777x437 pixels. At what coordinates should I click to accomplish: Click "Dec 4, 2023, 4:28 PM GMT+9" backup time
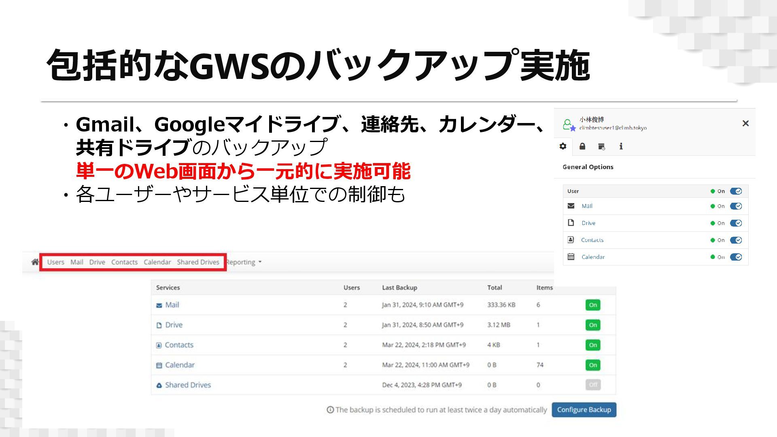click(x=422, y=385)
